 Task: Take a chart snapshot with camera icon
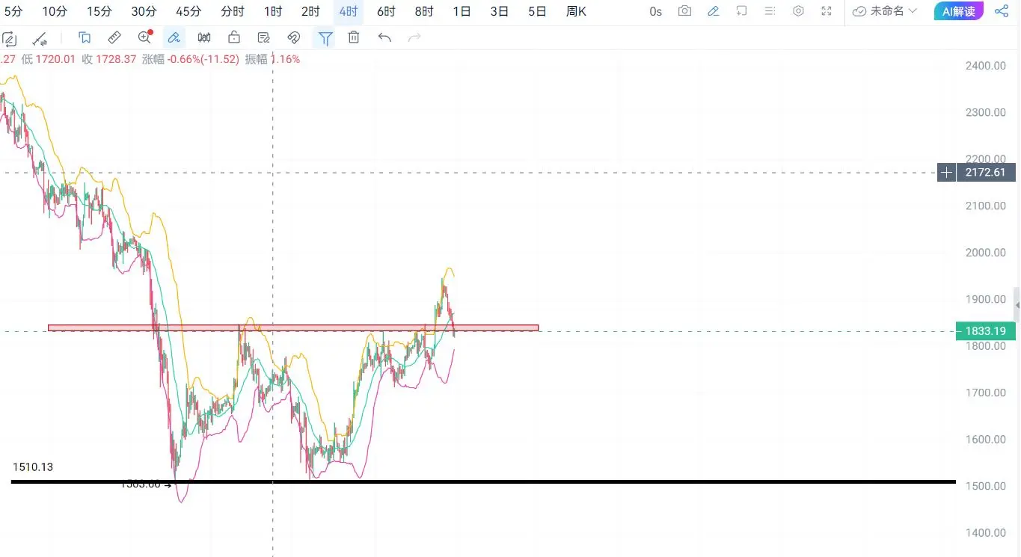[684, 11]
